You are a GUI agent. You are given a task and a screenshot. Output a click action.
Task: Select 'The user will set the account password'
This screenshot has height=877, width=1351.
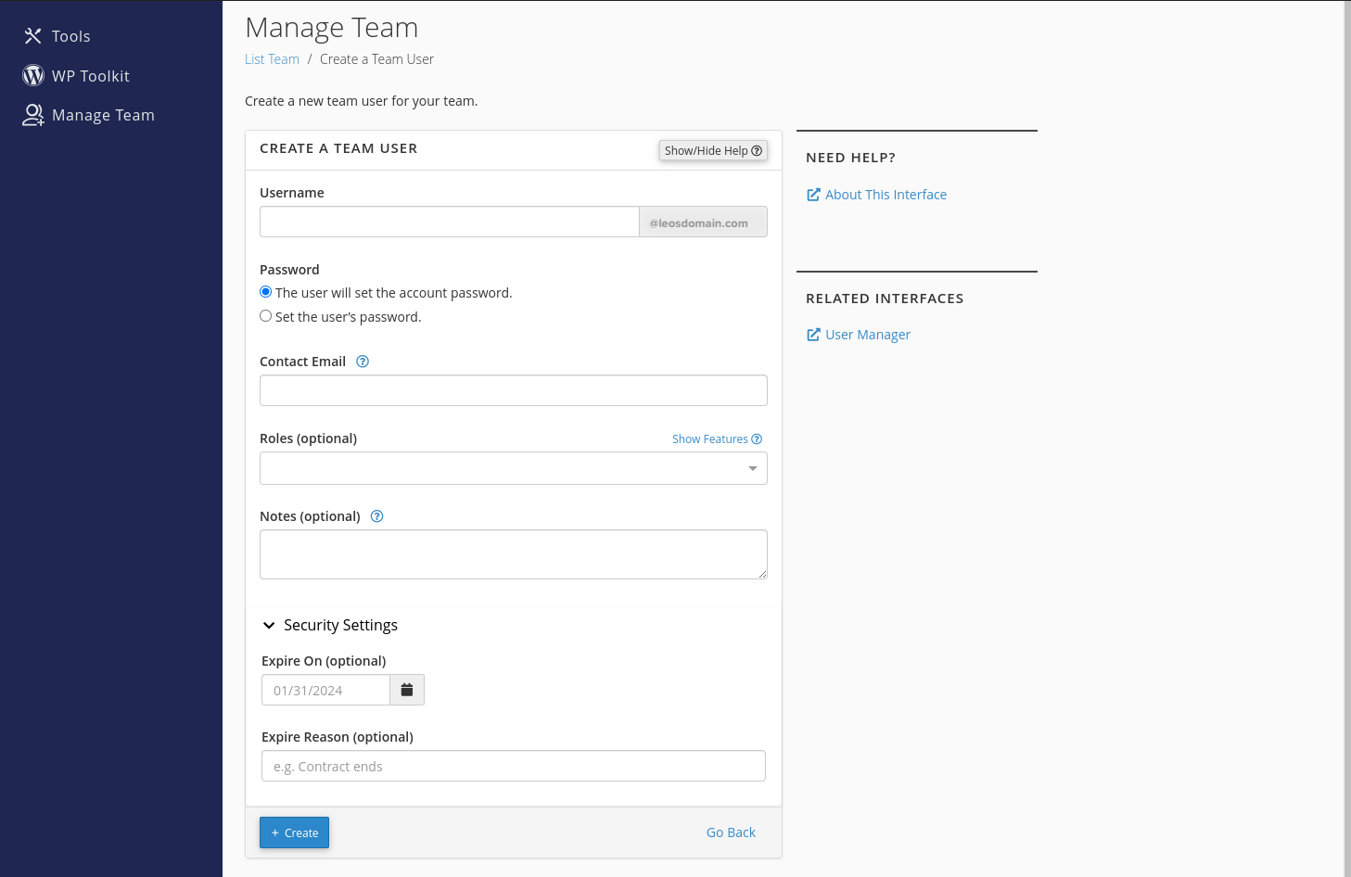[x=266, y=292]
